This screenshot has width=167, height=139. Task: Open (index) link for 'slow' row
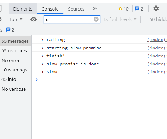tap(157, 72)
